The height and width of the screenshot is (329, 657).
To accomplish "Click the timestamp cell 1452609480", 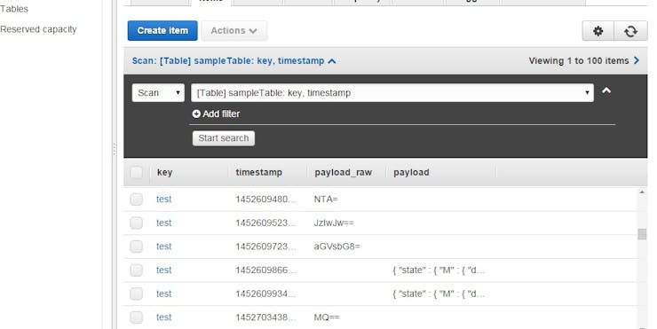I will [265, 200].
